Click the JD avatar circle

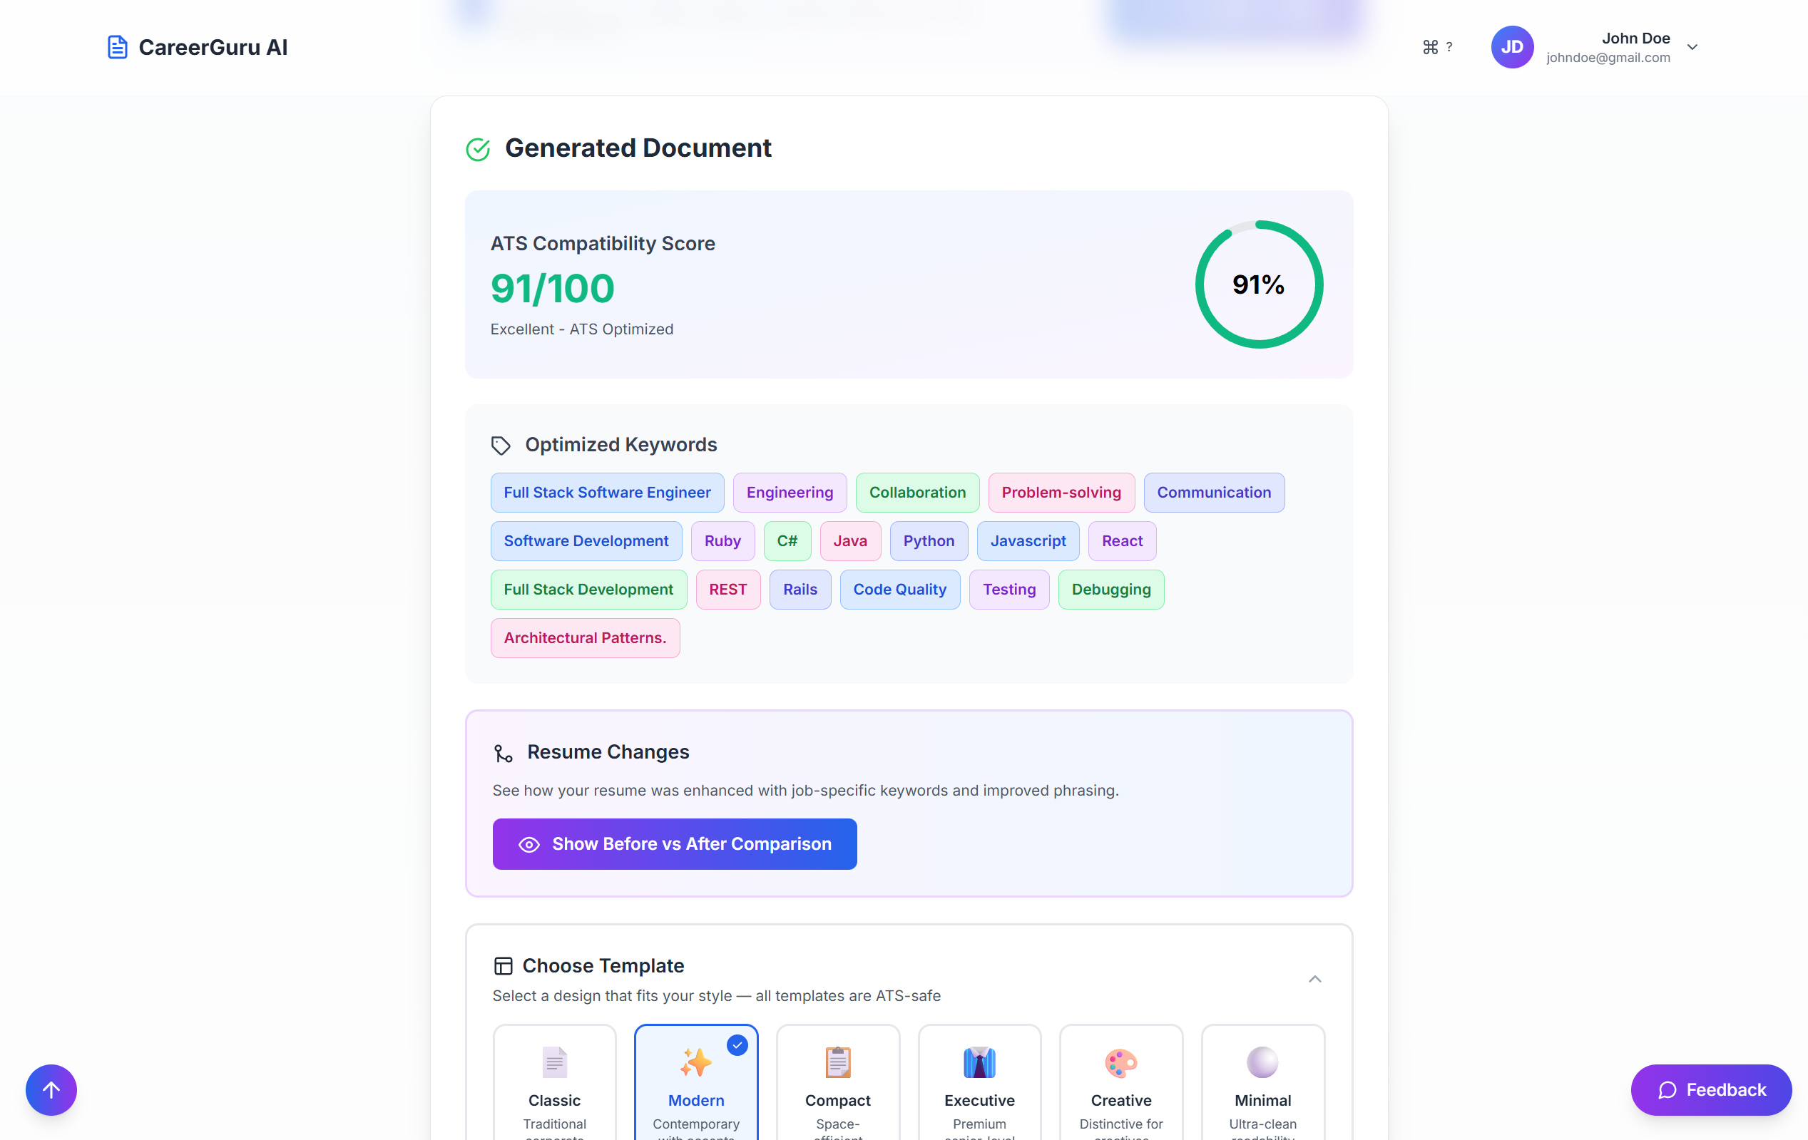point(1511,46)
